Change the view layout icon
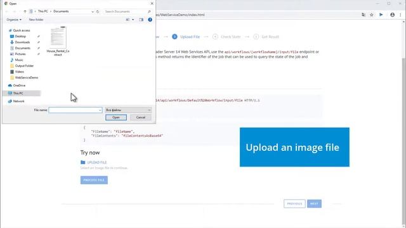This screenshot has width=406, height=228. 128,20
